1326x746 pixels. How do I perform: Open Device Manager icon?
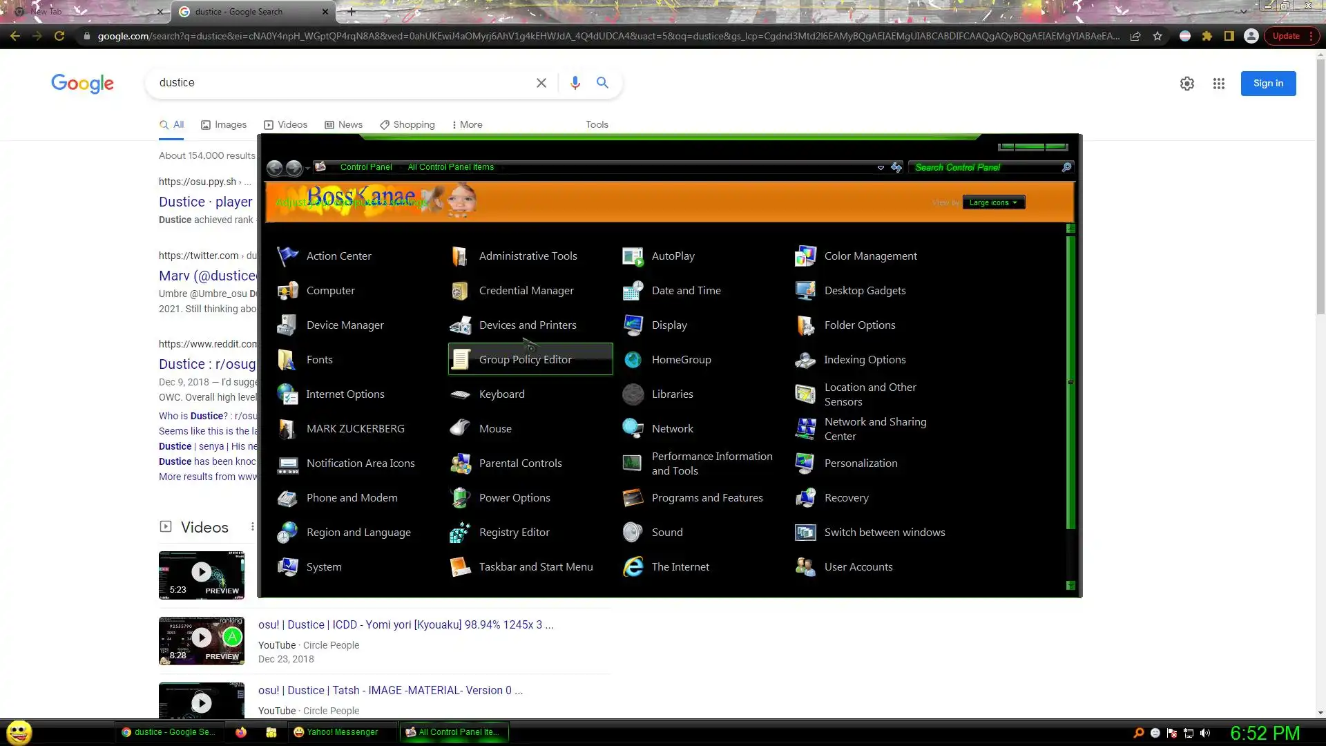click(287, 325)
